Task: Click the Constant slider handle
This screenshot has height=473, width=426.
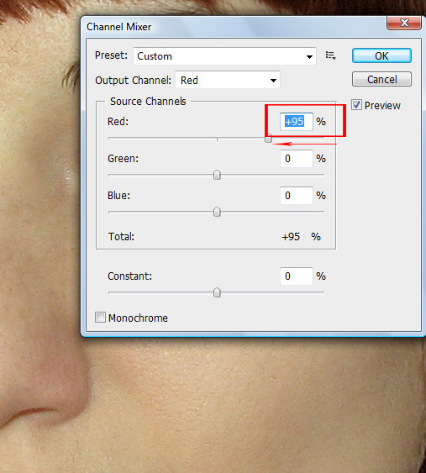Action: coord(217,292)
